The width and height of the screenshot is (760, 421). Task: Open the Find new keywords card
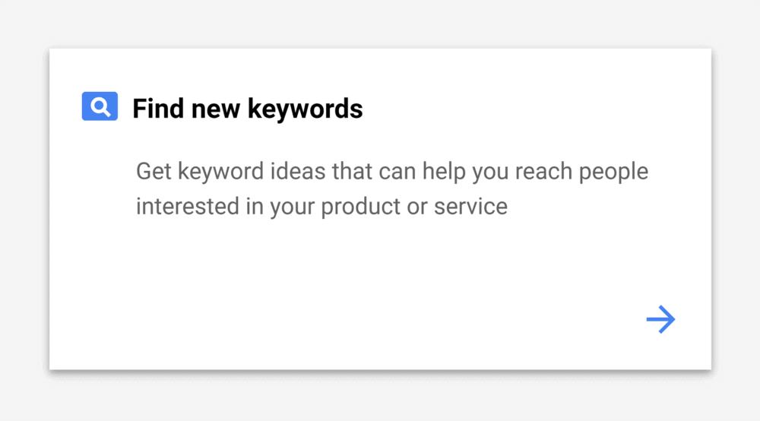point(381,209)
